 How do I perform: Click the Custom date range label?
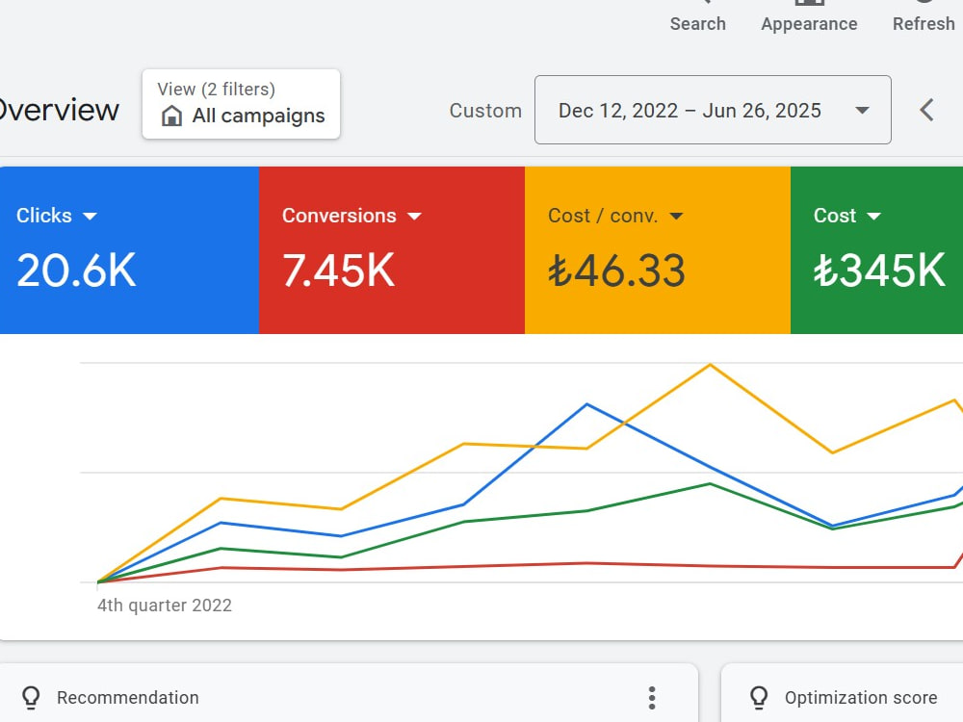485,111
